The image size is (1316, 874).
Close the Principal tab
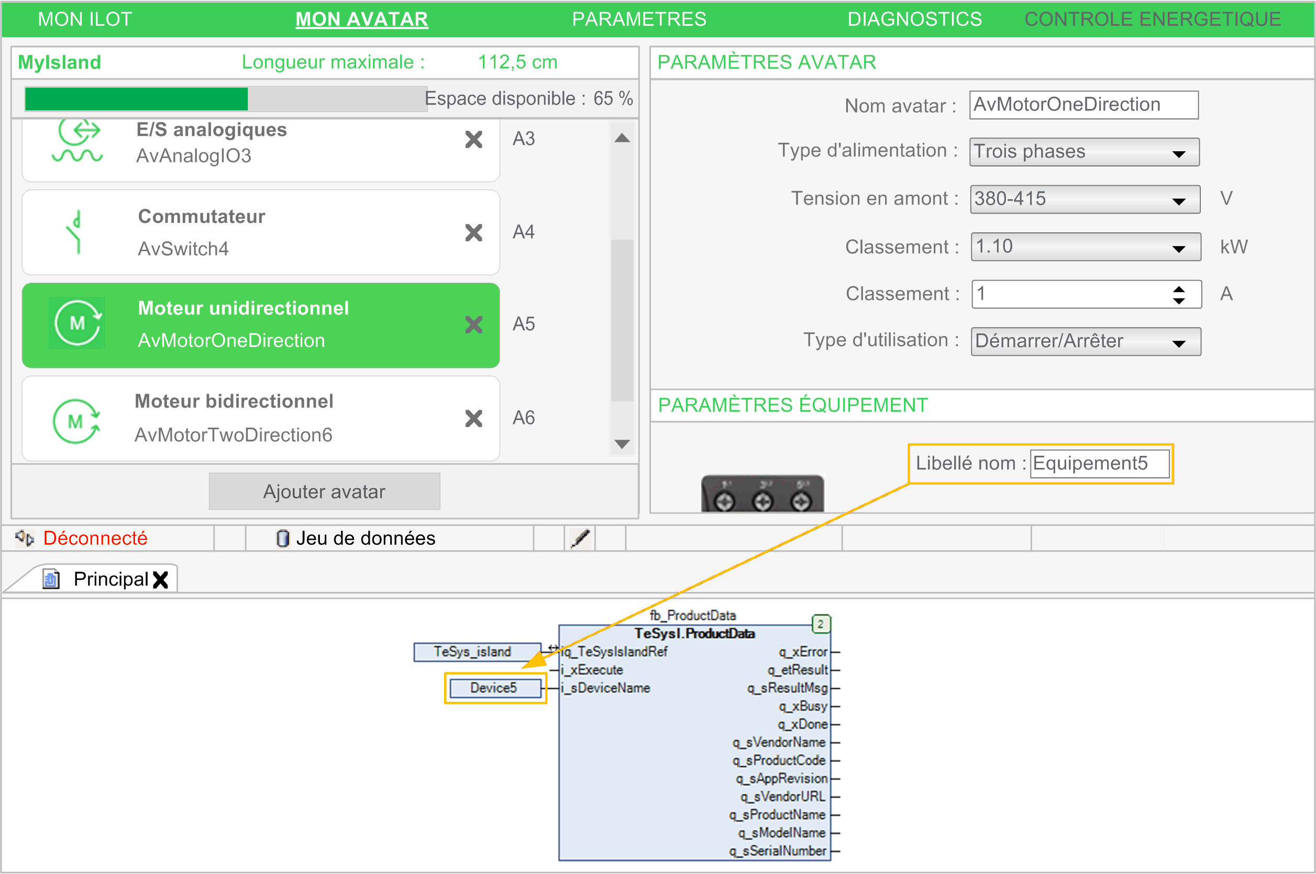click(x=161, y=580)
